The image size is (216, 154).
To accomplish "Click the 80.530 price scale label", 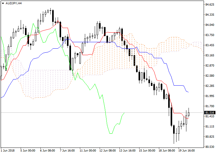I will (210, 147).
